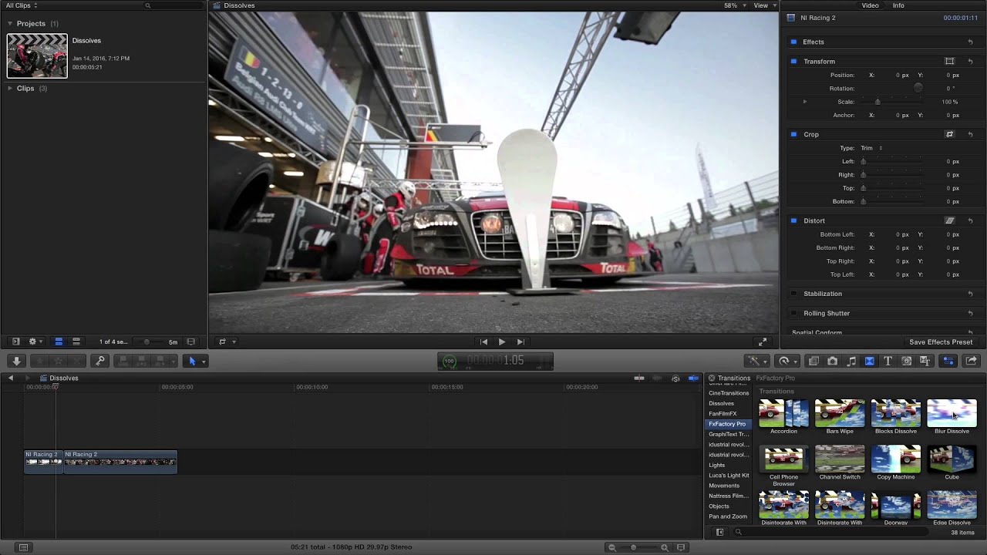Open the tool selection dropdown arrow
This screenshot has height=555, width=987.
[204, 362]
